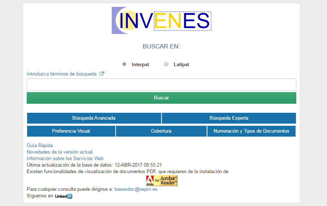Click the green Buscar button
Viewport: 327px width, 206px height.
coord(162,98)
